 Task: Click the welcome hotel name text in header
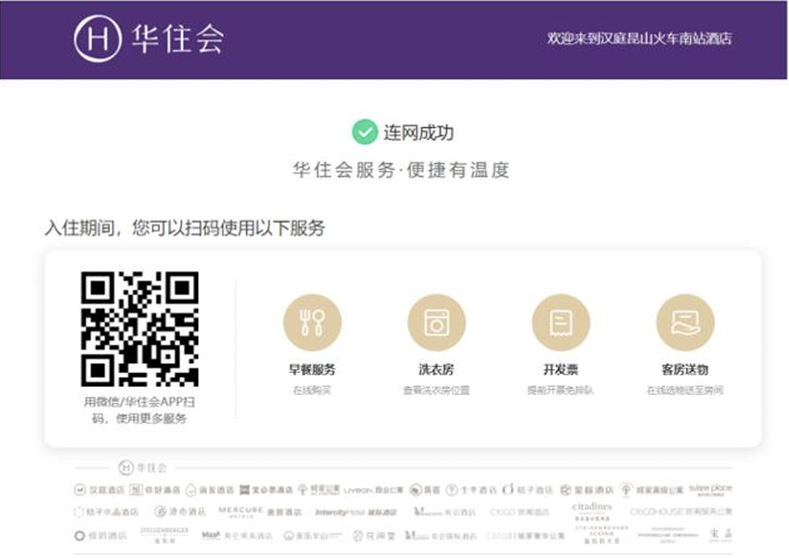point(640,38)
